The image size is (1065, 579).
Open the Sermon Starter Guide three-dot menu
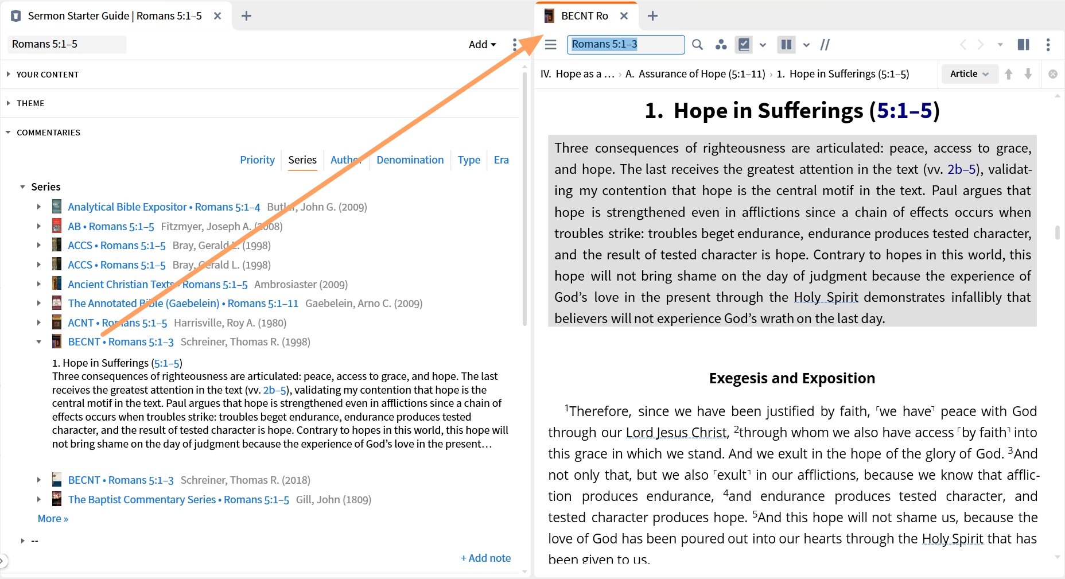(x=515, y=45)
